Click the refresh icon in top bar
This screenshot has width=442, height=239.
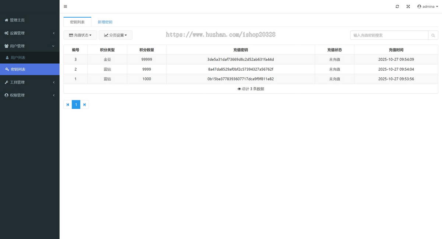[397, 7]
